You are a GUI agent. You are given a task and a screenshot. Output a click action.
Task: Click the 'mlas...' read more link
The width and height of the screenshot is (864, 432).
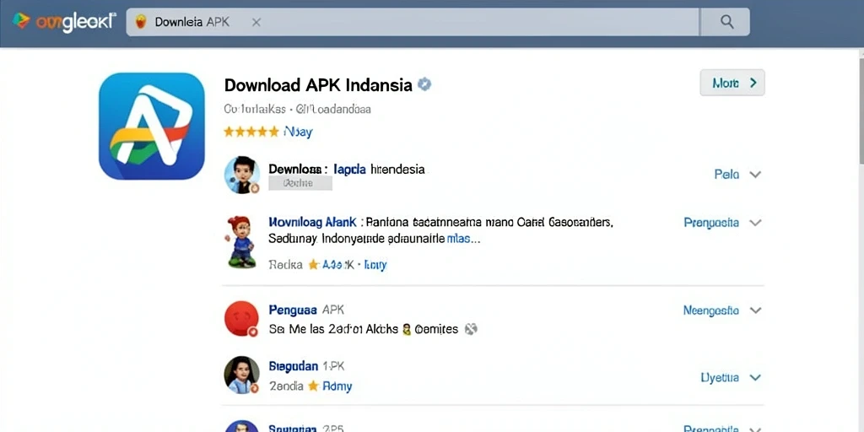(463, 240)
